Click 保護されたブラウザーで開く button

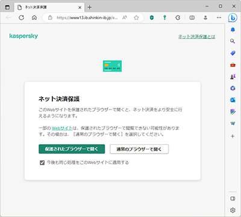(x=72, y=149)
